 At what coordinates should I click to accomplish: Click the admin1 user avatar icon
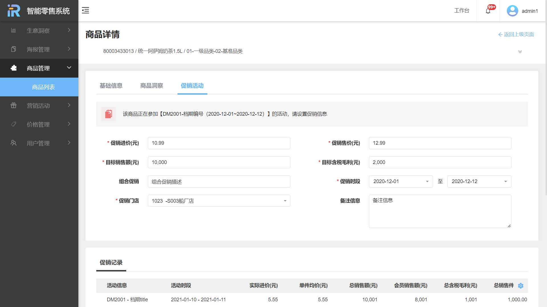(512, 11)
